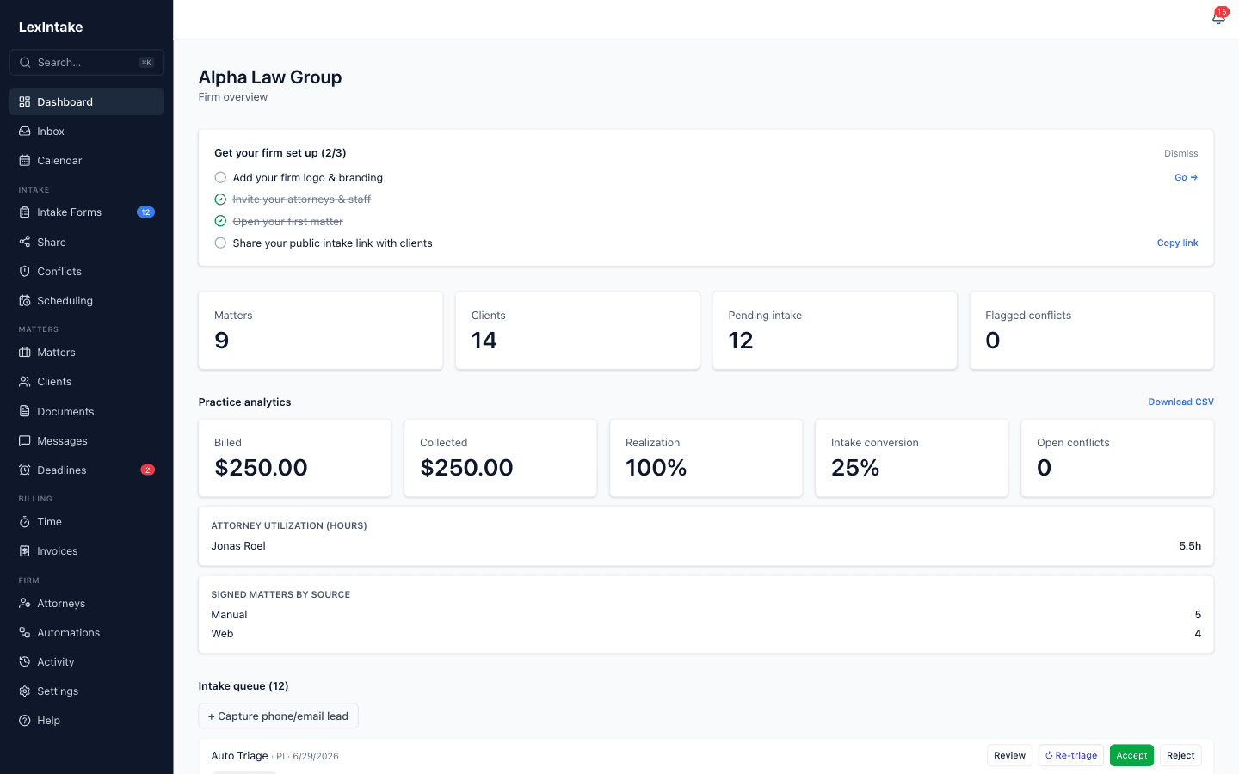The height and width of the screenshot is (774, 1239).
Task: Click the Deadlines alarm clock icon
Action: point(25,470)
